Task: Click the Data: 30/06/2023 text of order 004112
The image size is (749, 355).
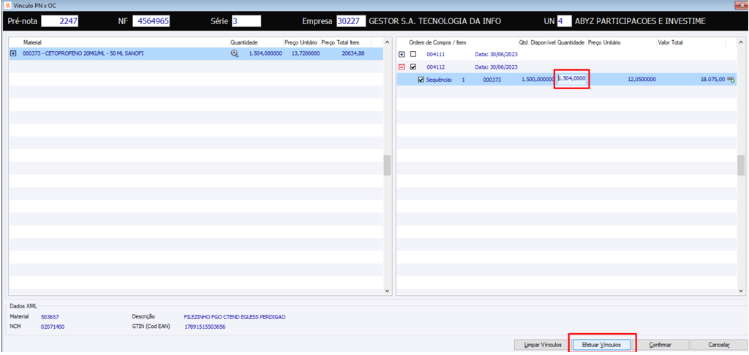Action: click(x=497, y=67)
